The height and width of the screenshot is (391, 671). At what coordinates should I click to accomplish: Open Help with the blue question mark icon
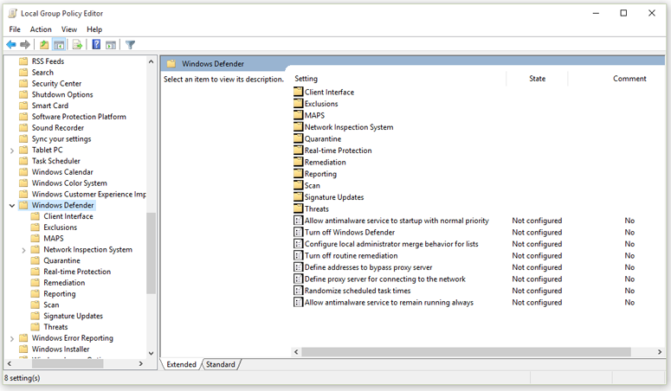coord(96,45)
